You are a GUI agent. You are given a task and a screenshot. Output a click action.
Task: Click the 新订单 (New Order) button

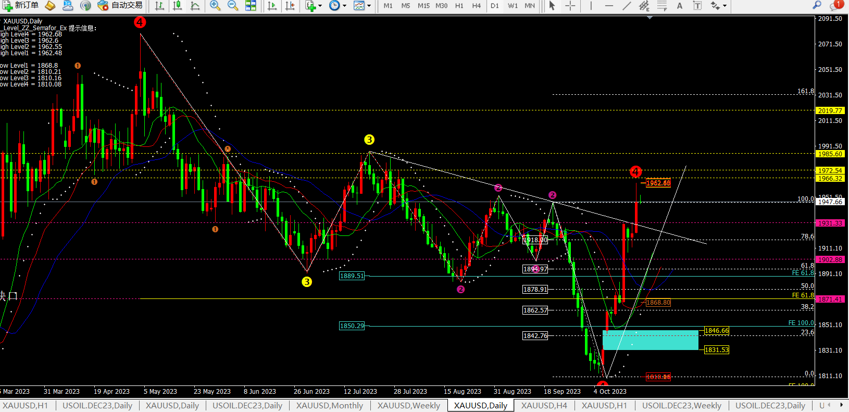[21, 5]
